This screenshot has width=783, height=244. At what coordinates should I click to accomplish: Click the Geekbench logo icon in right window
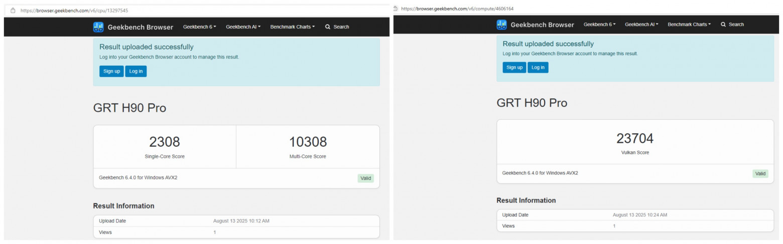[x=501, y=25]
